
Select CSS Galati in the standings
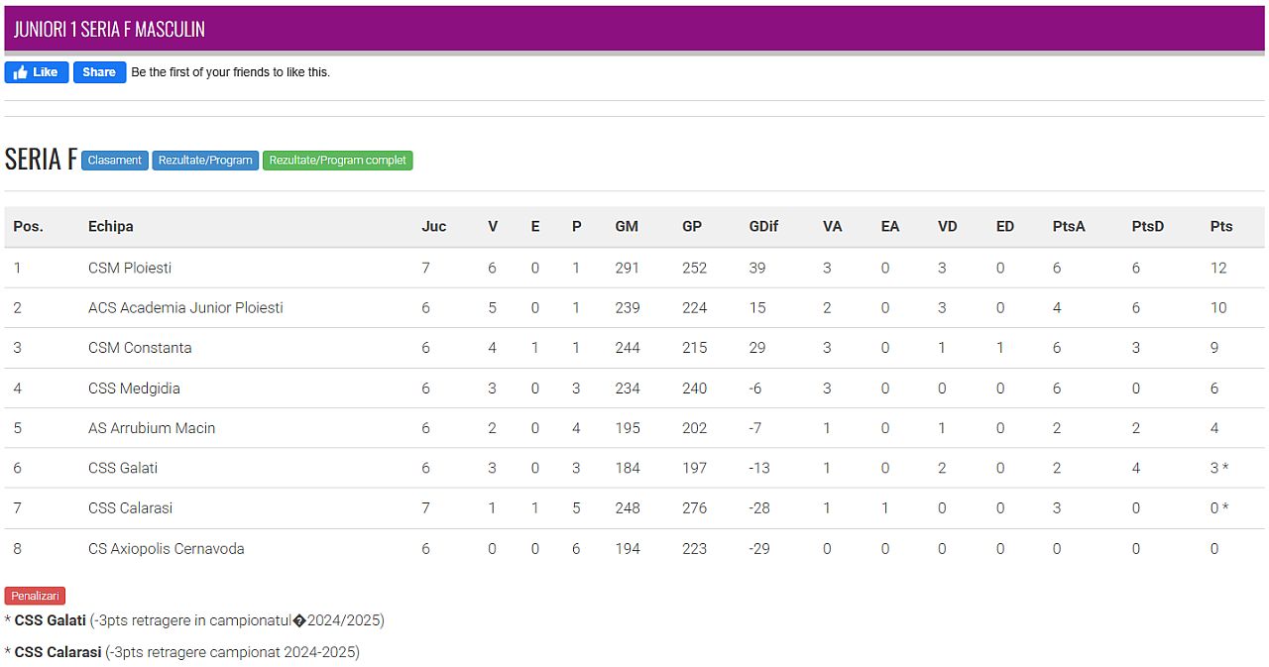point(123,468)
